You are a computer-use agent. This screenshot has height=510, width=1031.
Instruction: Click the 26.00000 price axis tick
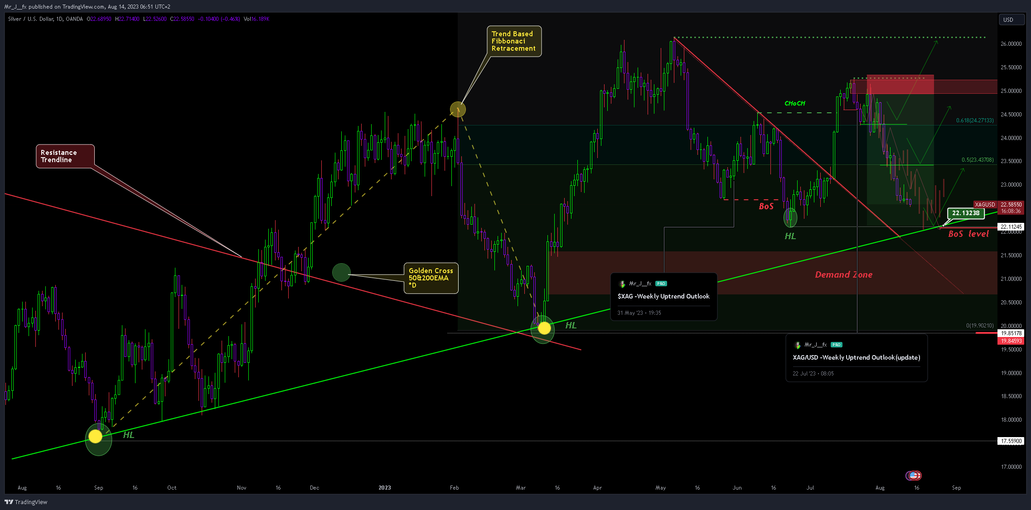click(1011, 44)
